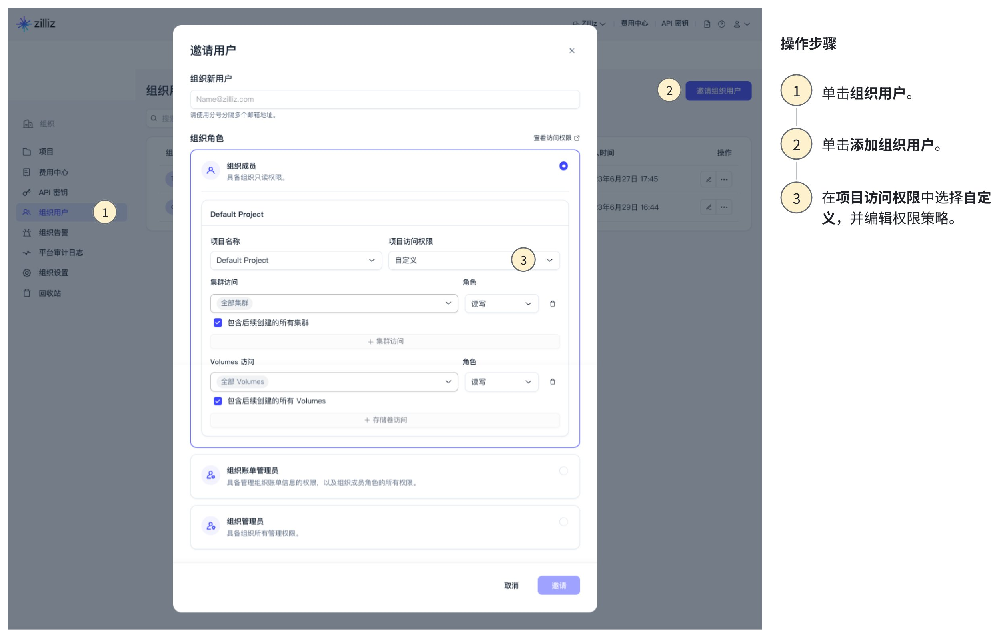Image resolution: width=999 pixels, height=638 pixels.
Task: Open more options ellipsis for second user row
Action: point(724,207)
